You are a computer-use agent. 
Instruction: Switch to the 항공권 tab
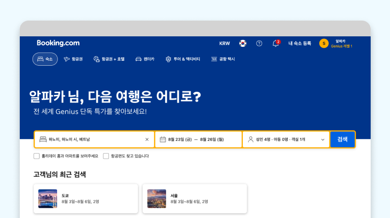73,59
